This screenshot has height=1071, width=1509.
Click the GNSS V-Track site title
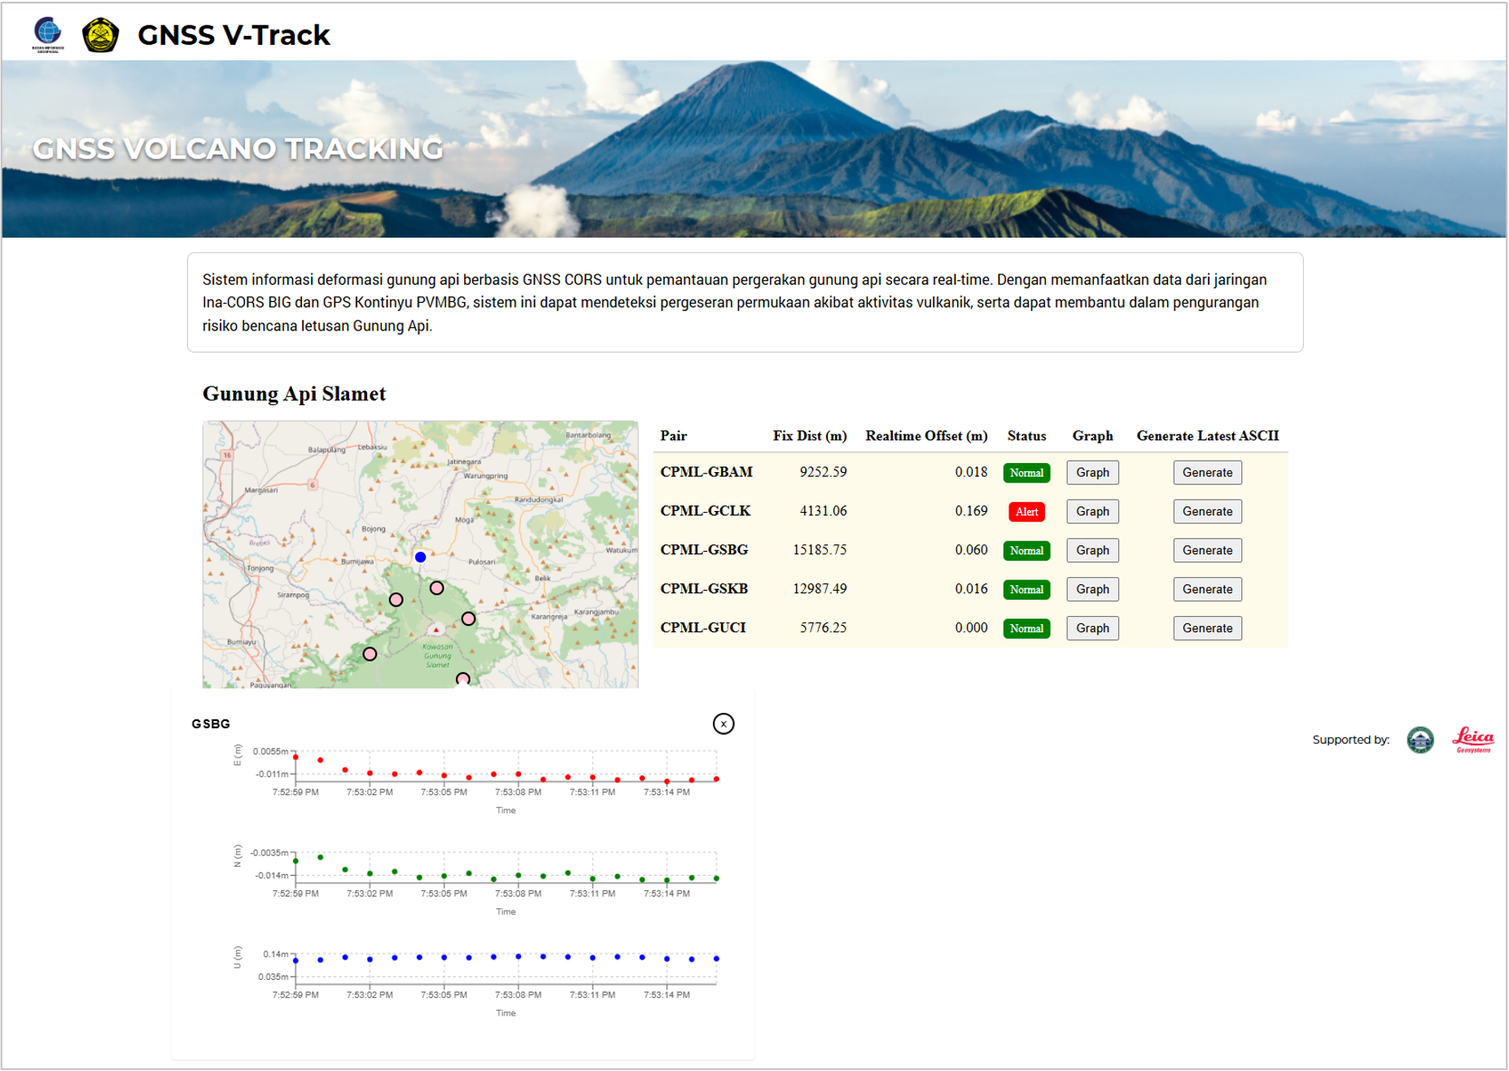(234, 35)
